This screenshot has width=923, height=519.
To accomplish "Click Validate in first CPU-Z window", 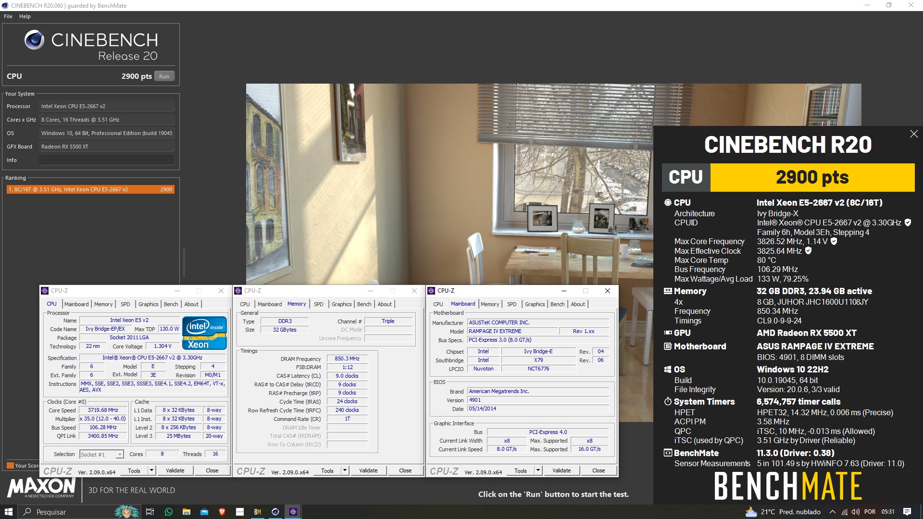I will pos(175,470).
